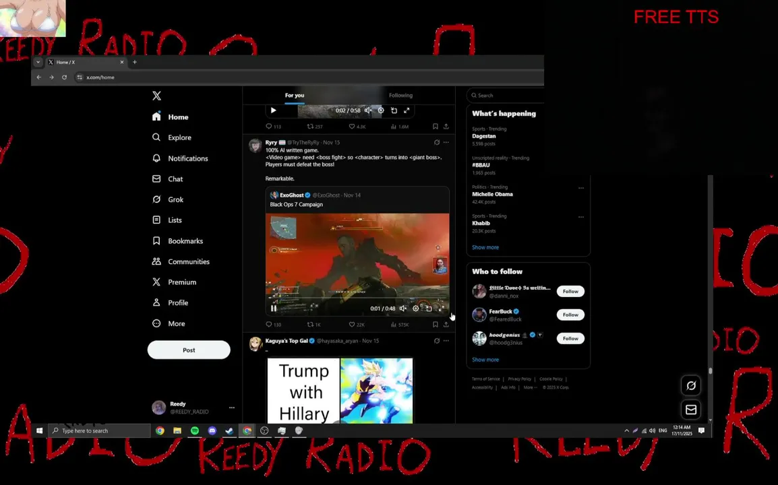778x485 pixels.
Task: Follow FearBuck
Action: [x=570, y=315]
